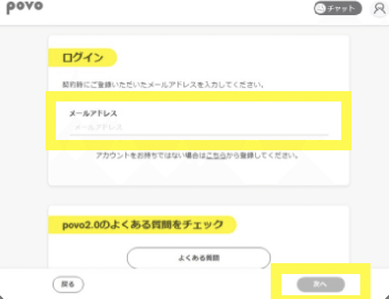Click the ログイン yellow heading tag

(x=82, y=58)
